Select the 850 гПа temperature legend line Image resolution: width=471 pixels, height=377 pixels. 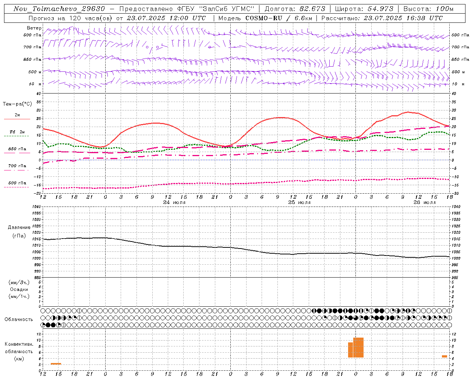(x=17, y=152)
